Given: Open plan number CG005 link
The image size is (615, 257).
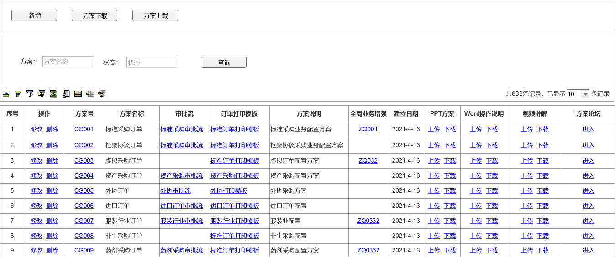Looking at the screenshot, I should click(x=84, y=191).
